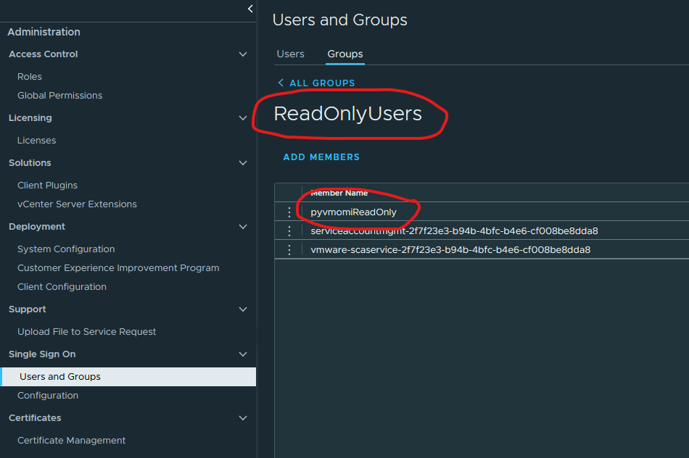Click the Licensing section label
The width and height of the screenshot is (689, 458).
(30, 117)
